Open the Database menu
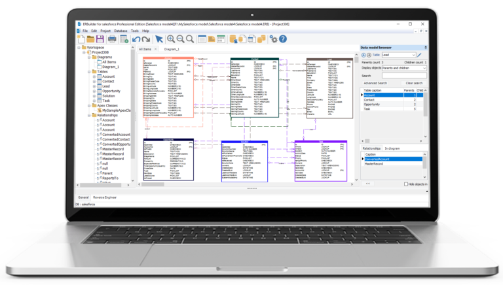Viewport: 503px width, 285px height. 121,31
